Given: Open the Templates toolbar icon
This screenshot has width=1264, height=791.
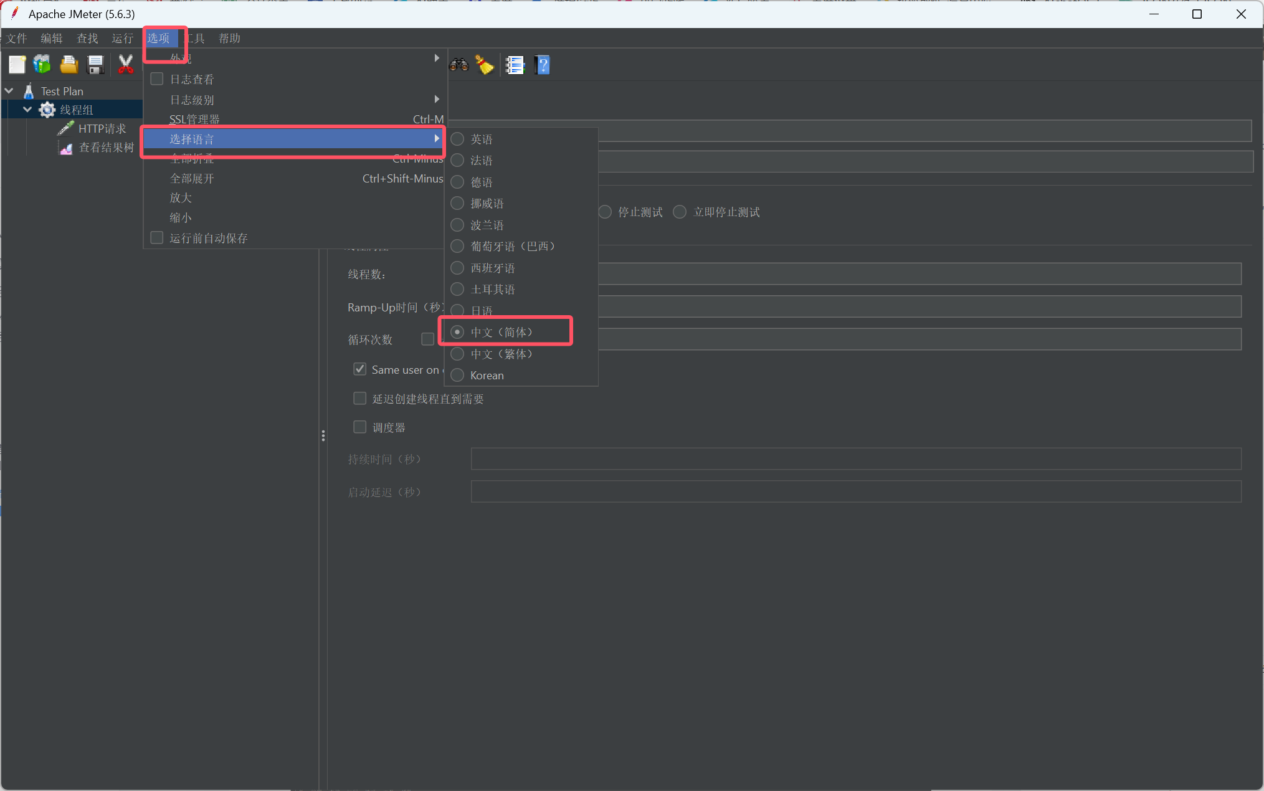Looking at the screenshot, I should tap(42, 64).
